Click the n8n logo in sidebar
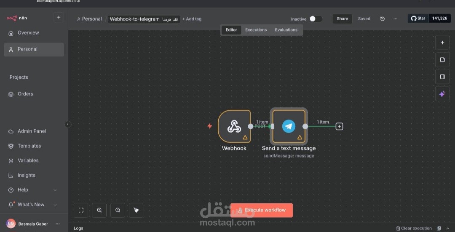The height and width of the screenshot is (232, 455). coord(17,18)
